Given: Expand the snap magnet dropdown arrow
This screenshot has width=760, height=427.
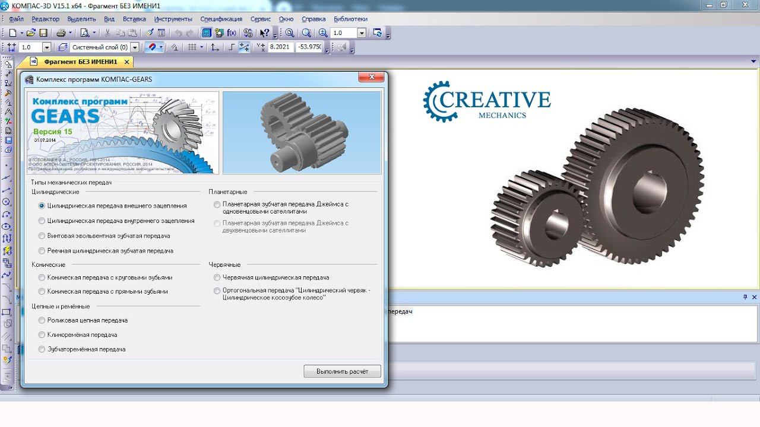Looking at the screenshot, I should (161, 47).
